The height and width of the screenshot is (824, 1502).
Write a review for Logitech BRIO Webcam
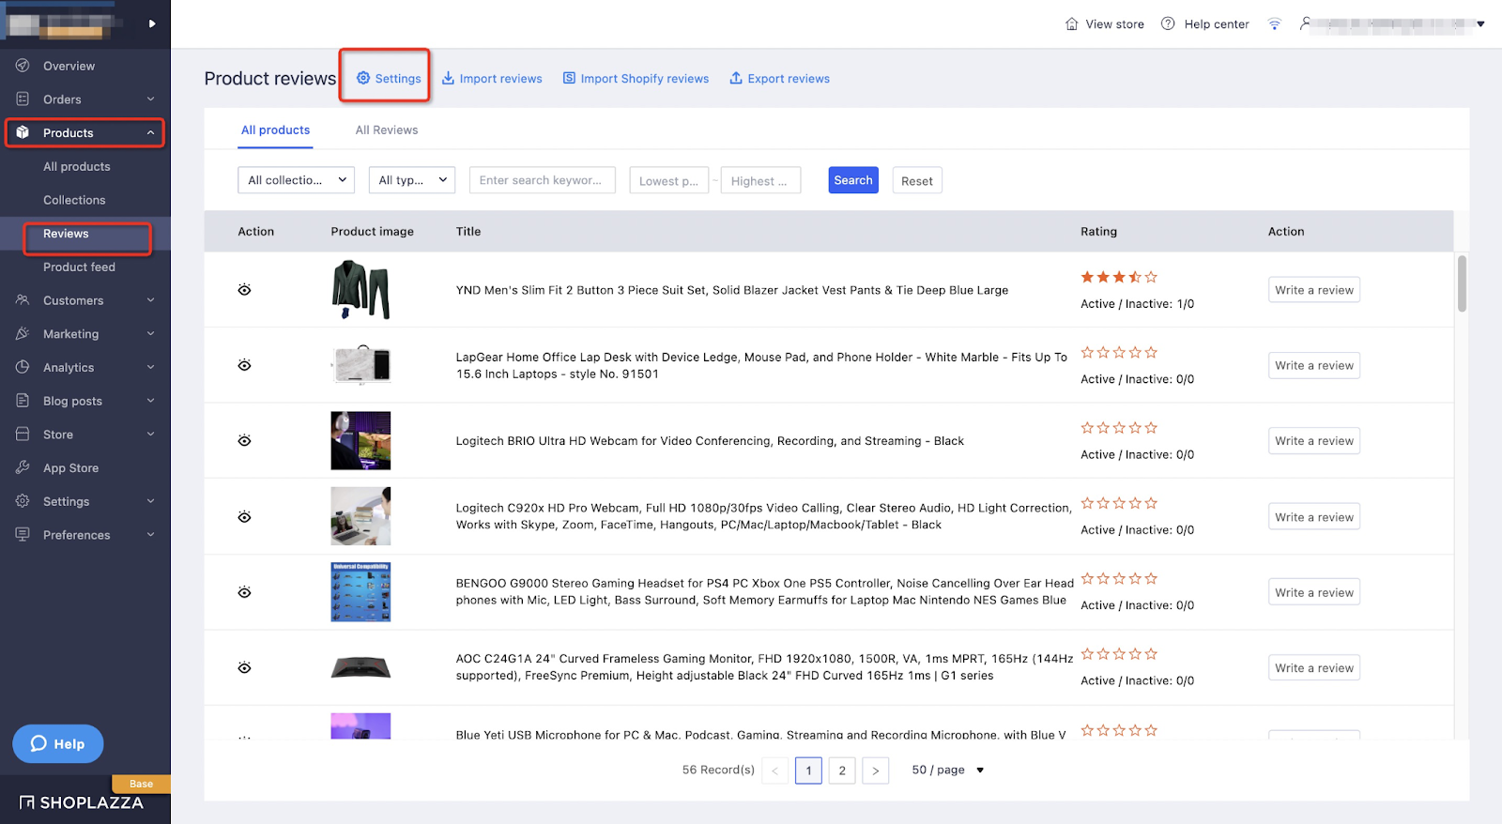[x=1314, y=441]
